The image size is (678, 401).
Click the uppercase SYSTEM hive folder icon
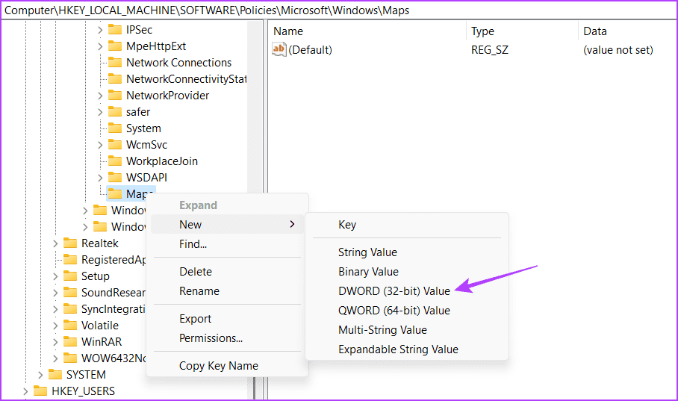[55, 375]
